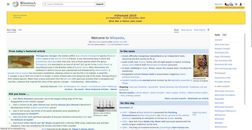Viewport: 252px width, 130px height.
Task: Switch to the Talk tab
Action: pyautogui.click(x=20, y=30)
